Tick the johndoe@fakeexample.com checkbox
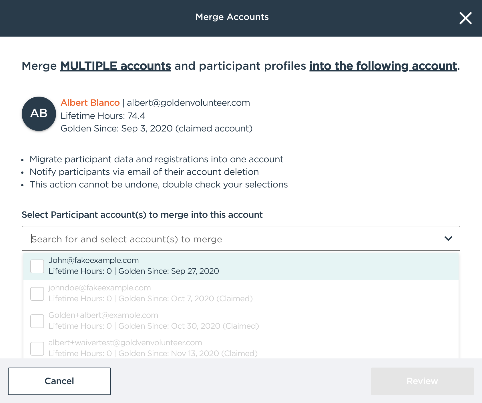Viewport: 482px width, 403px height. tap(37, 294)
